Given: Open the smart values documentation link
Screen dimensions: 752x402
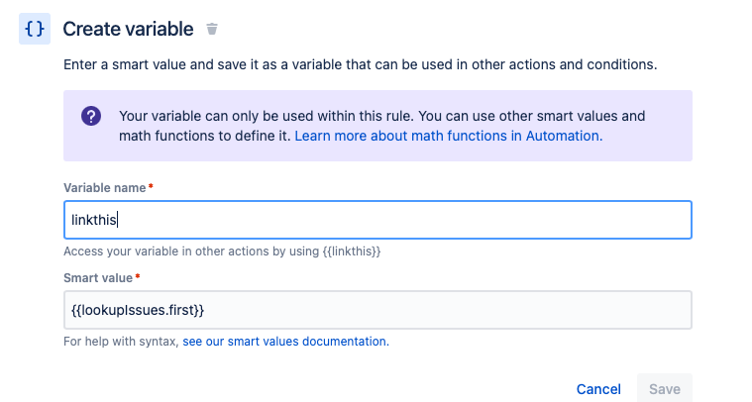Looking at the screenshot, I should (x=285, y=342).
